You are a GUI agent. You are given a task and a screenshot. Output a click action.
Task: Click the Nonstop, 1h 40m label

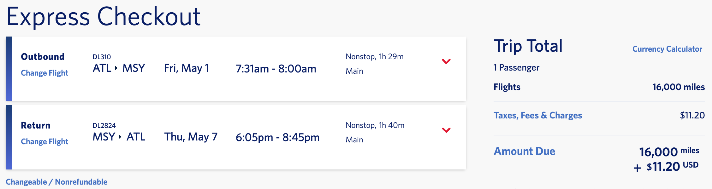pyautogui.click(x=375, y=125)
